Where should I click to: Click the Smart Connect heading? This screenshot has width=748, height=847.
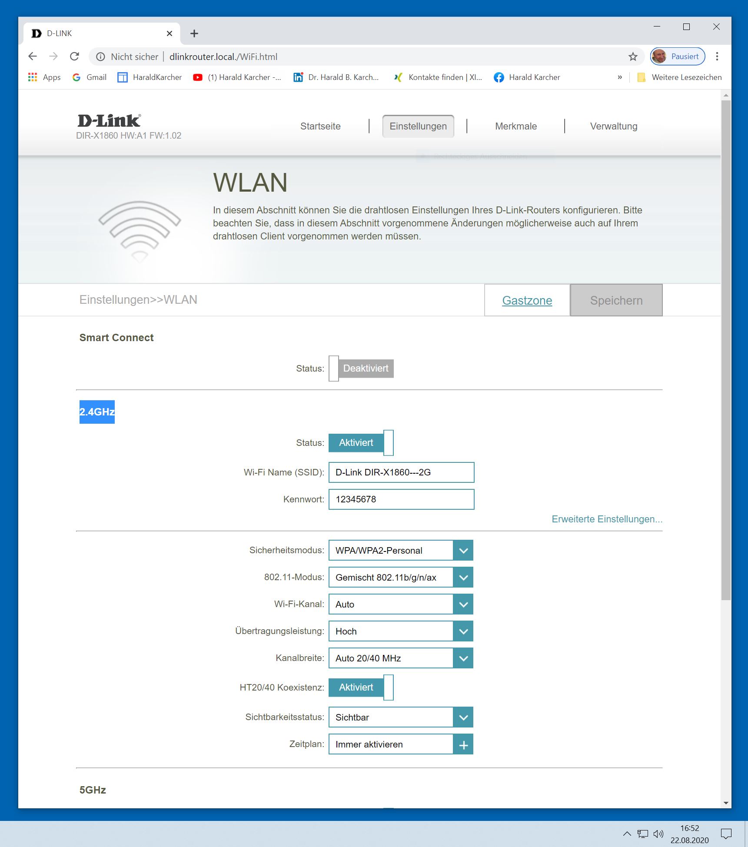tap(116, 338)
